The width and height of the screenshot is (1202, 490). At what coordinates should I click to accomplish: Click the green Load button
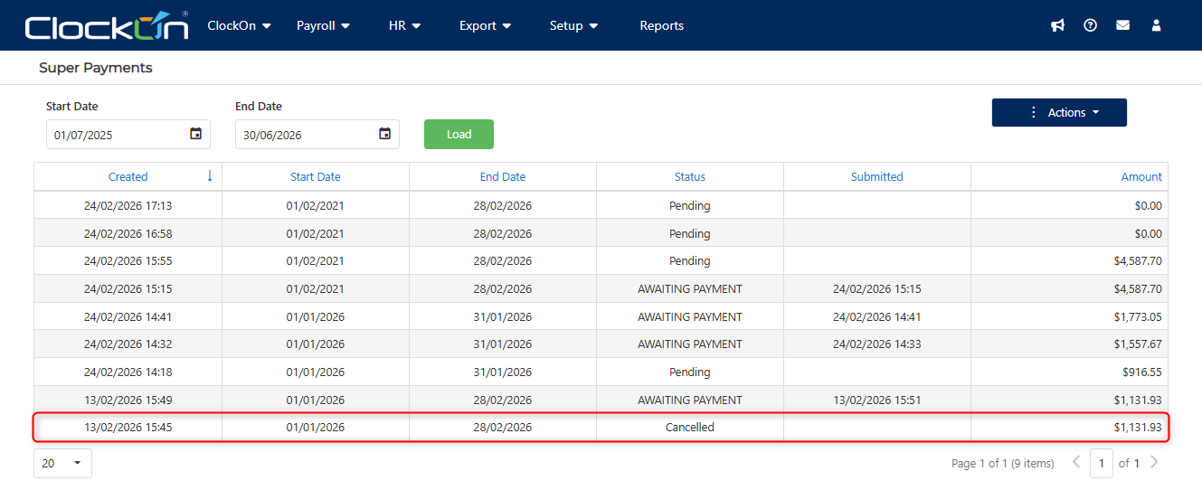coord(459,134)
